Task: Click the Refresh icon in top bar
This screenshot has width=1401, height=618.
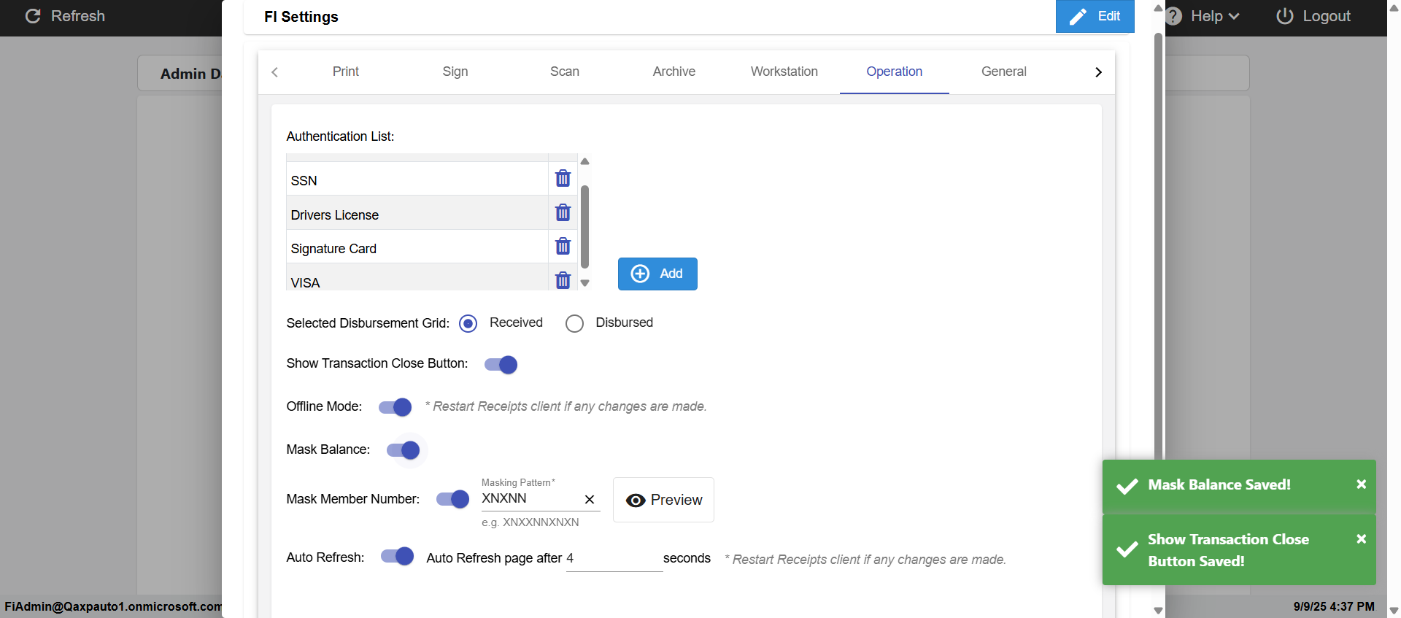Action: tap(33, 16)
